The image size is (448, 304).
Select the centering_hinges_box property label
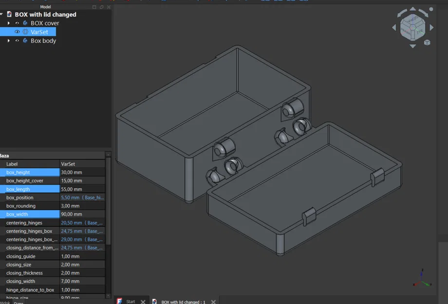(x=30, y=231)
